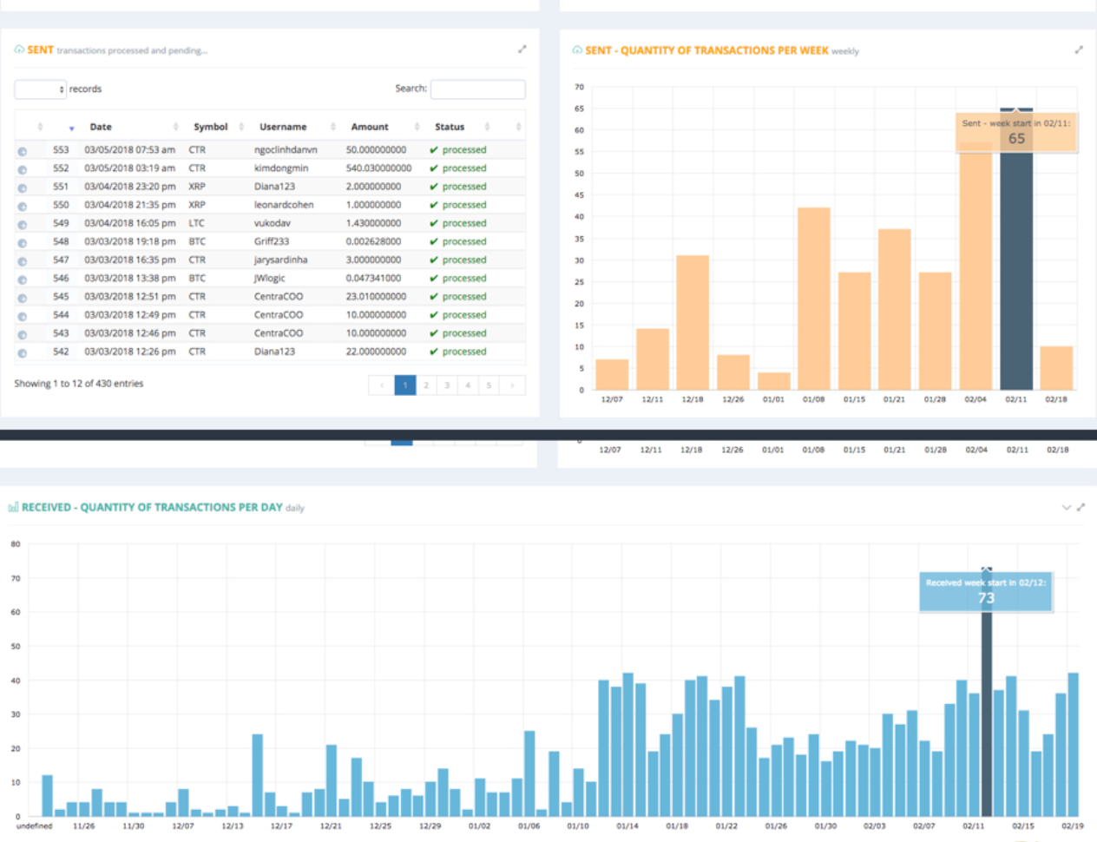This screenshot has width=1097, height=842.
Task: Sort table by Amount column
Action: point(370,127)
